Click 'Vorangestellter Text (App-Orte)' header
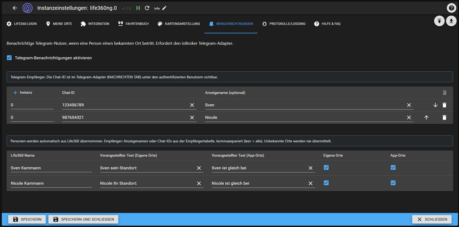This screenshot has width=459, height=227. (x=238, y=155)
